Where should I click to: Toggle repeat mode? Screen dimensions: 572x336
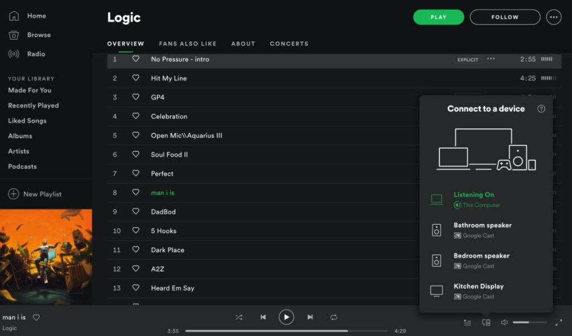pyautogui.click(x=334, y=317)
